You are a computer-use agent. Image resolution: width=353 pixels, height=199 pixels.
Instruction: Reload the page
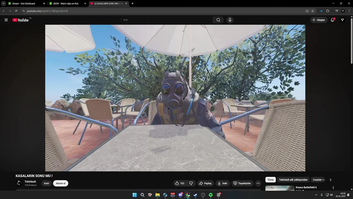[16, 11]
